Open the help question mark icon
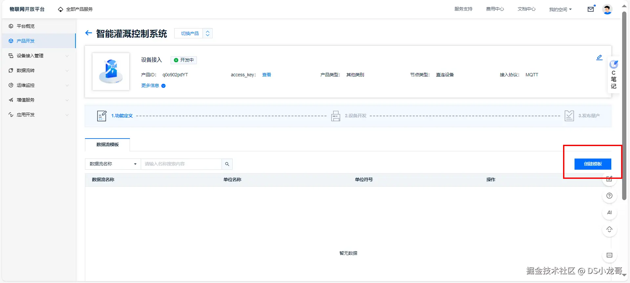Image resolution: width=630 pixels, height=283 pixels. [609, 196]
